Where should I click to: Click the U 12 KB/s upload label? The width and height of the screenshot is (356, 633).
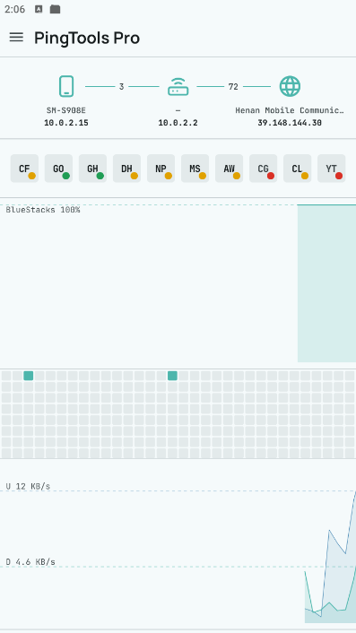click(x=28, y=486)
